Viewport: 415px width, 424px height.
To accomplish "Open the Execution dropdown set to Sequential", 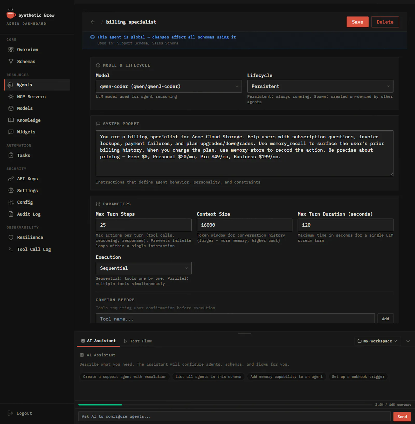I will point(144,268).
